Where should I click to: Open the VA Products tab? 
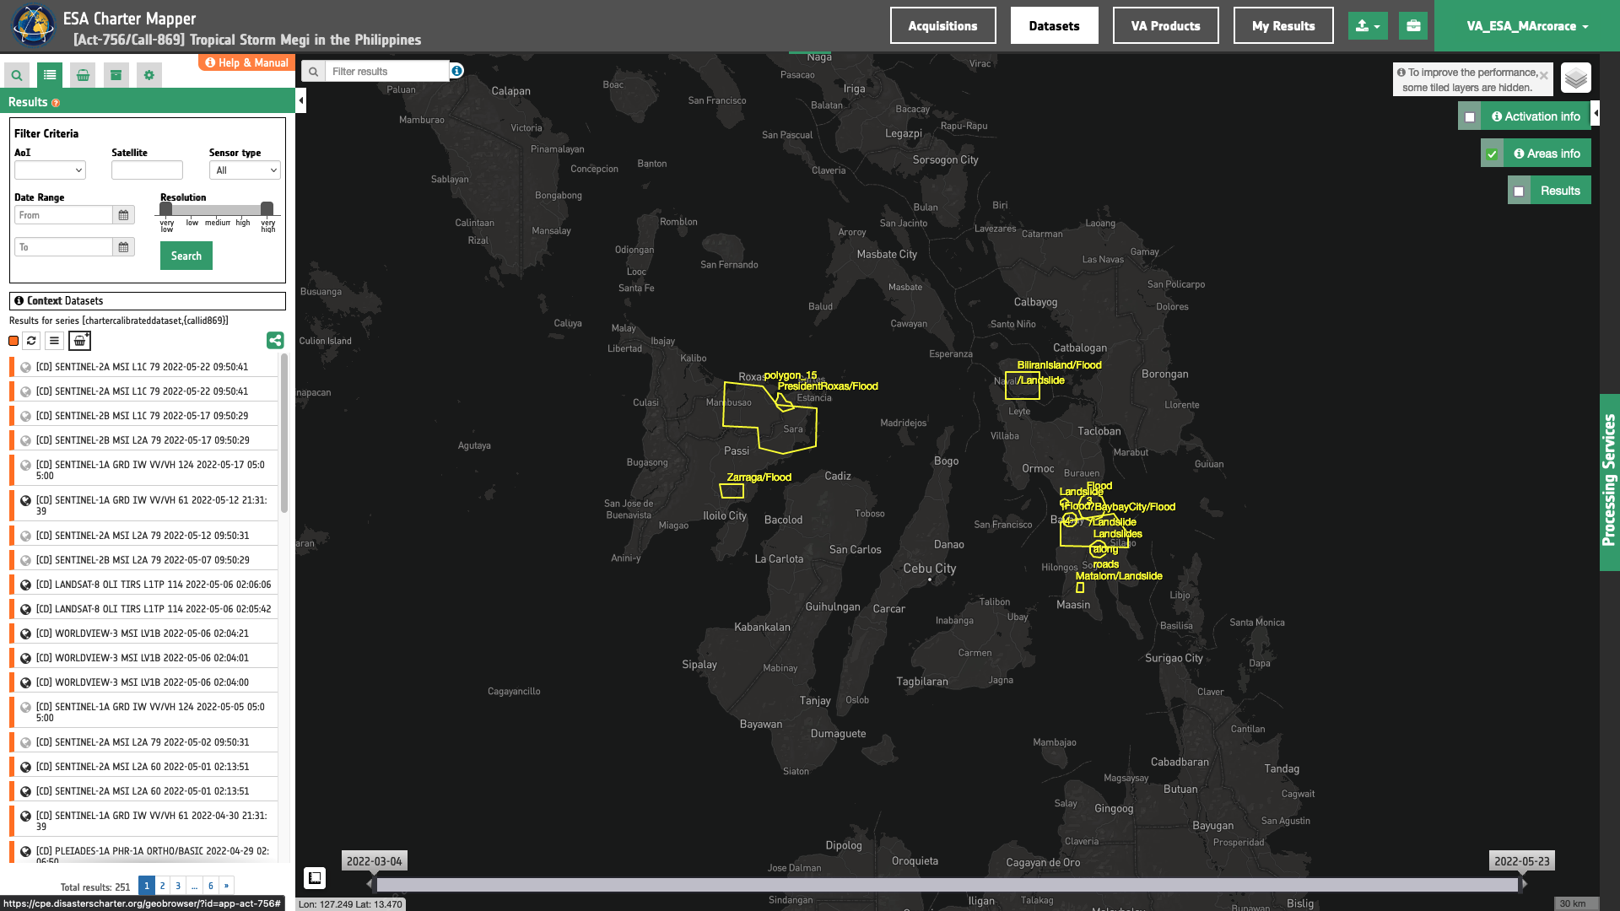click(x=1165, y=26)
